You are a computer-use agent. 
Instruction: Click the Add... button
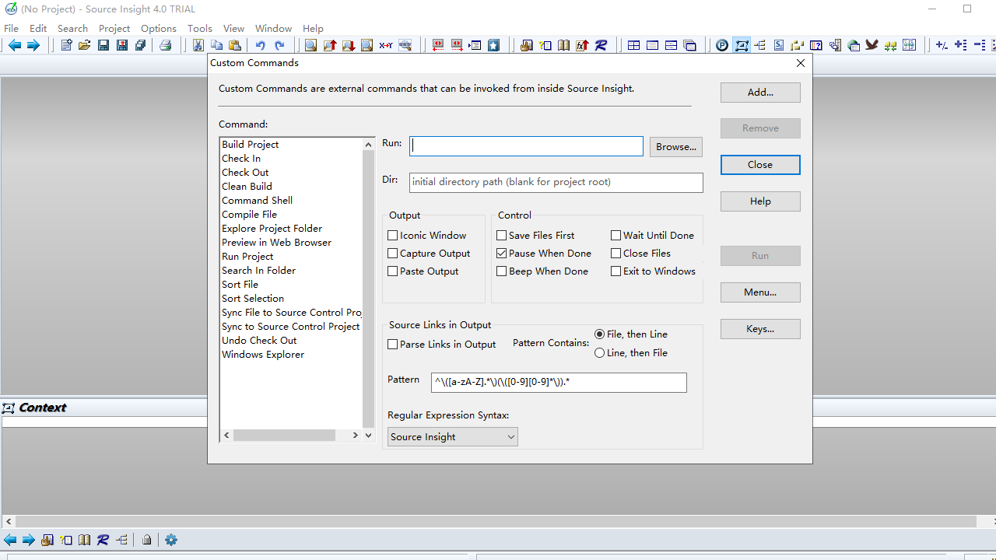759,93
